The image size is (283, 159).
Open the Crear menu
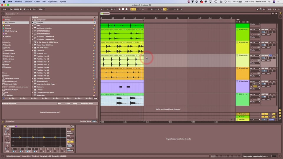37,2
